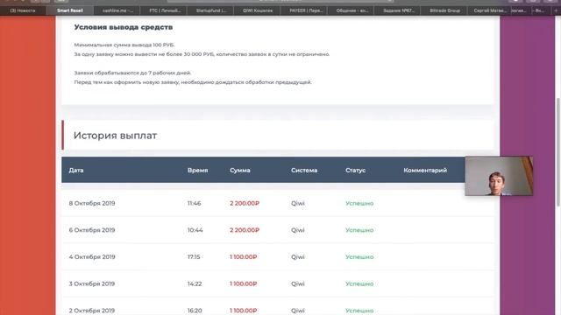Click the Время column header
This screenshot has width=561, height=315.
click(x=197, y=171)
